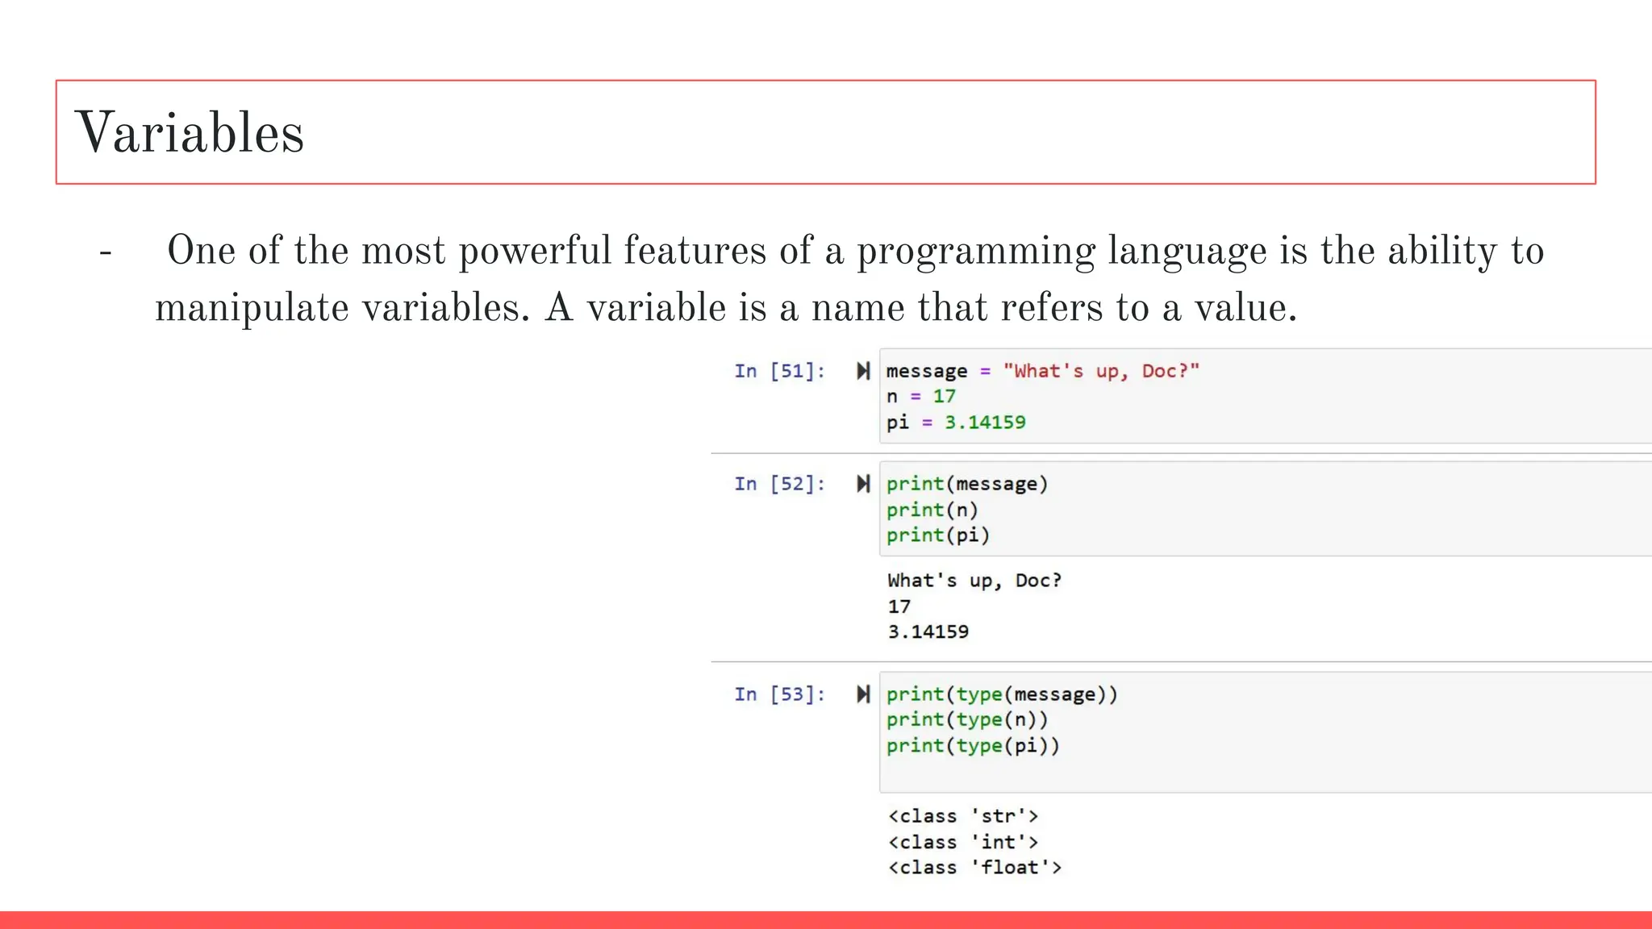Click the output <class 'int'>
This screenshot has width=1652, height=929.
(x=962, y=842)
